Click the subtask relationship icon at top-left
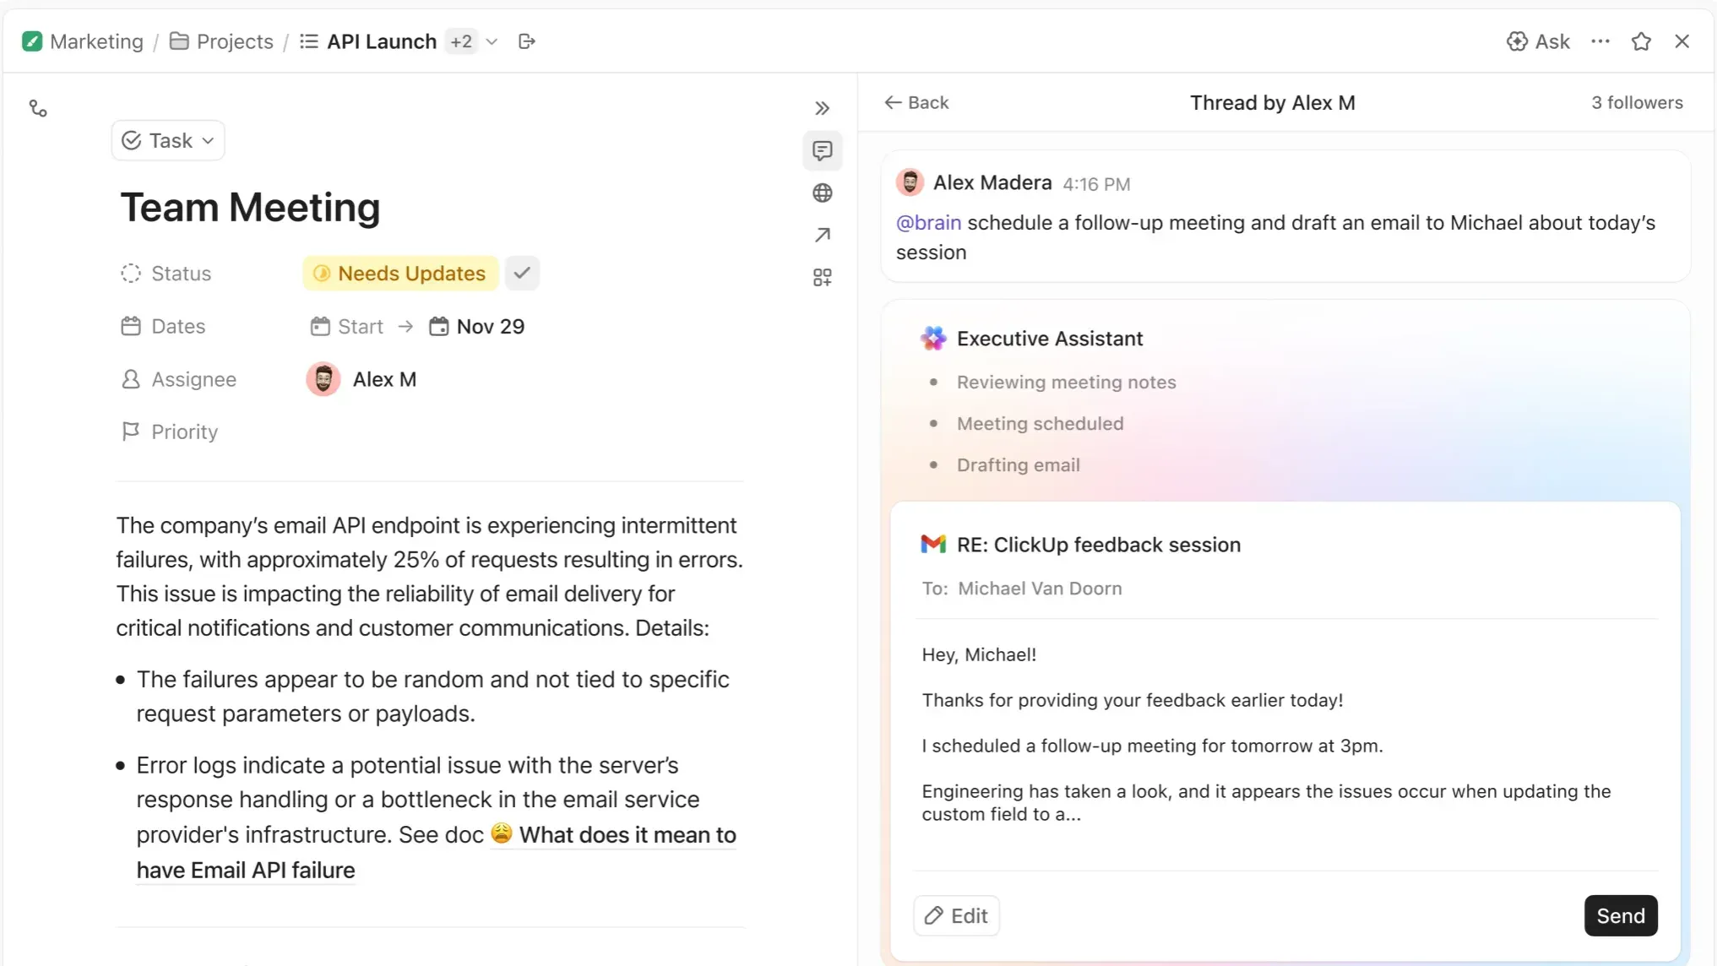Screen dimensions: 1717x966 [x=38, y=108]
